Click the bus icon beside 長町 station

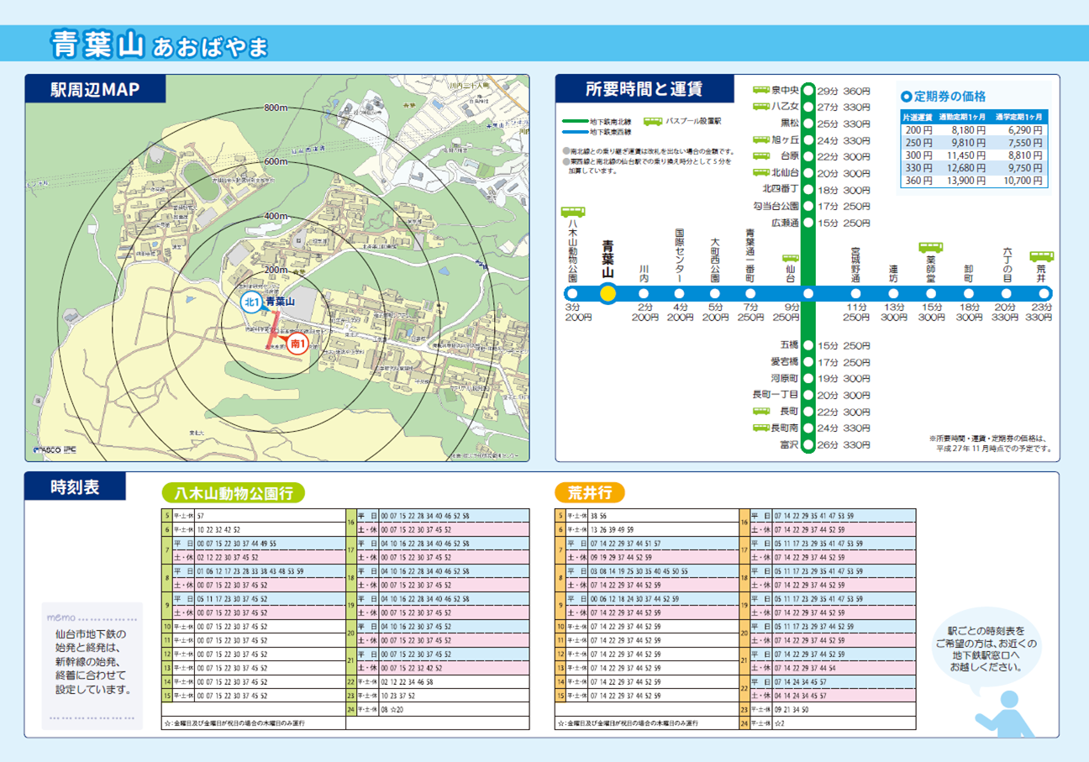760,412
